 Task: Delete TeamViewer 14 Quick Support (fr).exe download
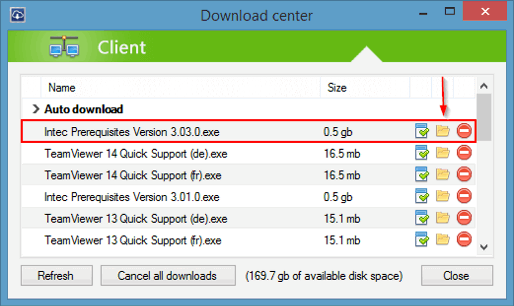(464, 174)
